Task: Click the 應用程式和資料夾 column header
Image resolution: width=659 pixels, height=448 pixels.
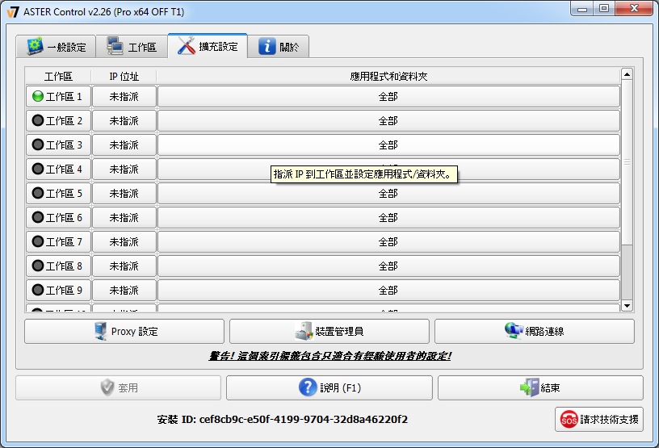Action: (388, 77)
